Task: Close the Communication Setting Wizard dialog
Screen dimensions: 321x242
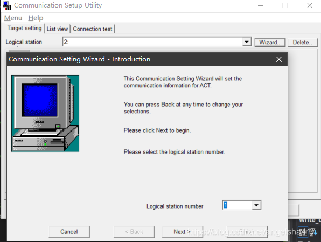Action: (x=279, y=59)
